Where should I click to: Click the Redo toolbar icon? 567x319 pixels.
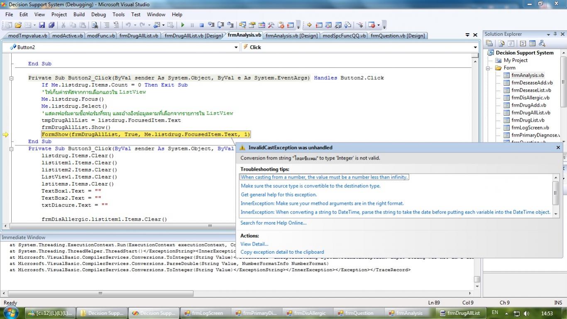(x=142, y=25)
